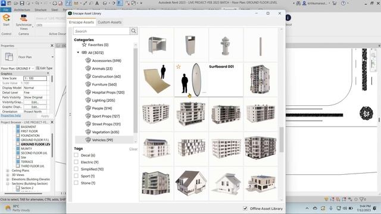Click the Autodesk App Store cart icon
Screen dimensions: 381x214
[335, 3]
